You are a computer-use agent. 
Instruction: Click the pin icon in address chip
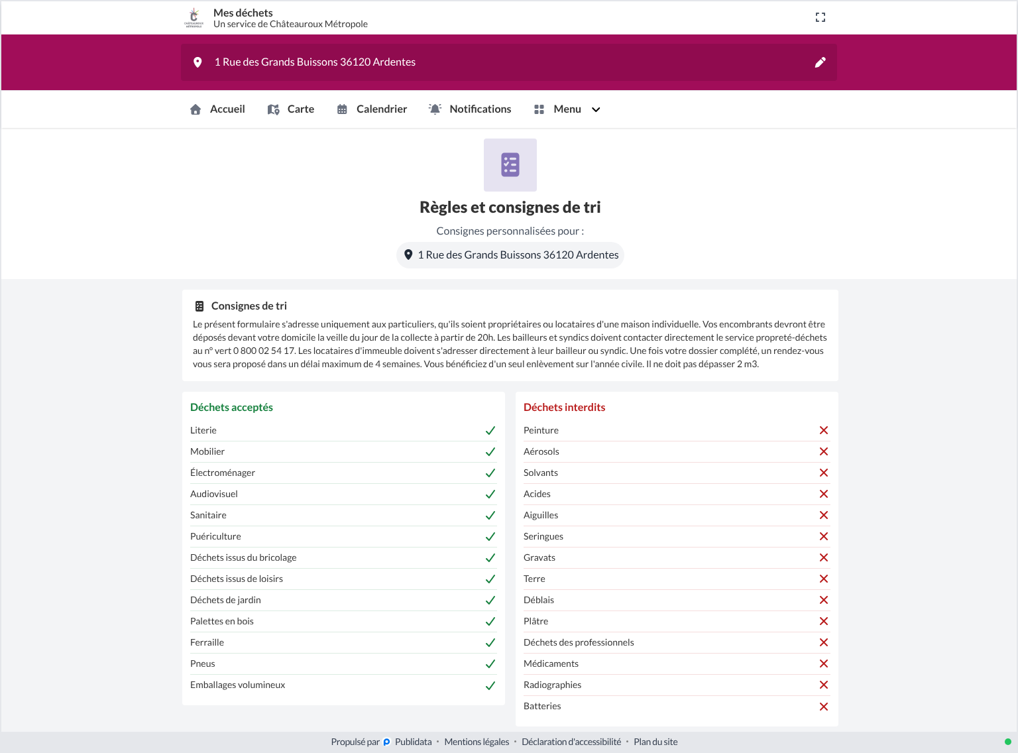click(x=409, y=255)
